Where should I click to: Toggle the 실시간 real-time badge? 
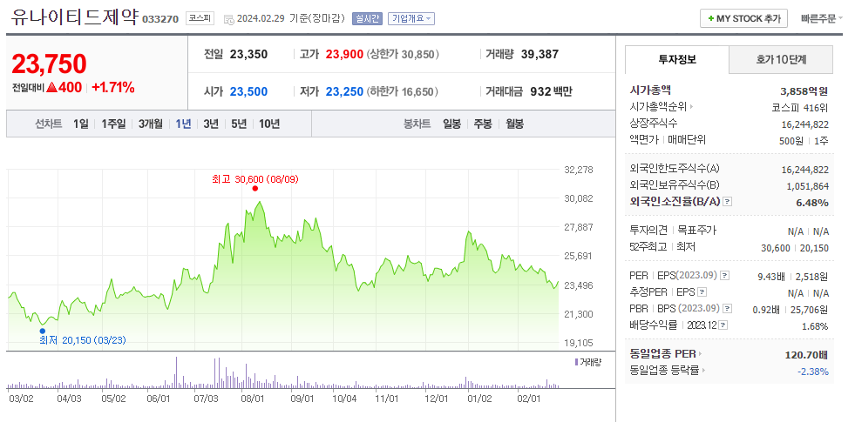click(x=368, y=19)
